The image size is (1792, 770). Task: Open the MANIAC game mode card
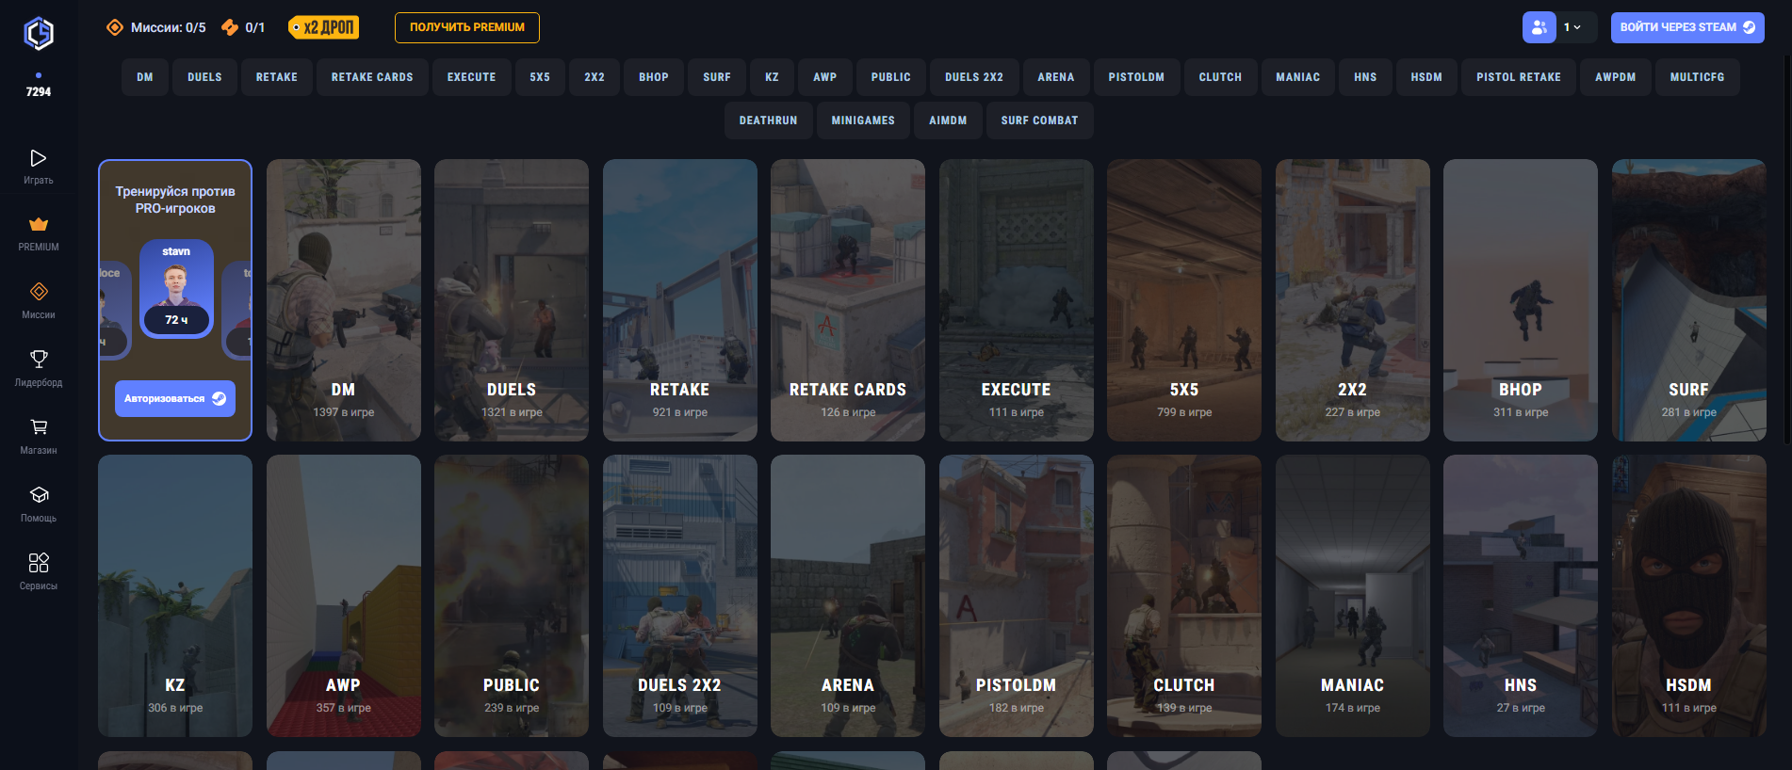tap(1353, 596)
